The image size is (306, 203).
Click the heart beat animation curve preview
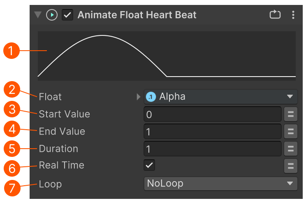click(x=167, y=56)
